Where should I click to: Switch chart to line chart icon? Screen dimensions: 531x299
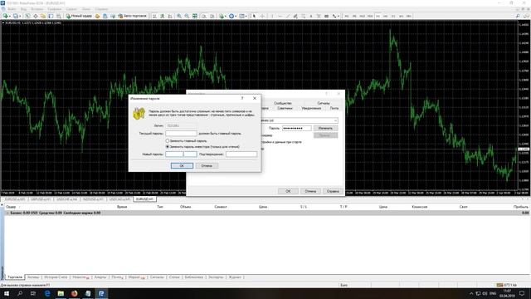pos(170,16)
